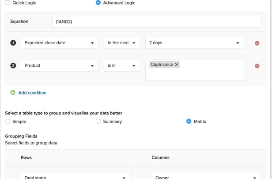272x179 pixels.
Task: Remove condition 1 with red minus icon
Action: click(257, 43)
